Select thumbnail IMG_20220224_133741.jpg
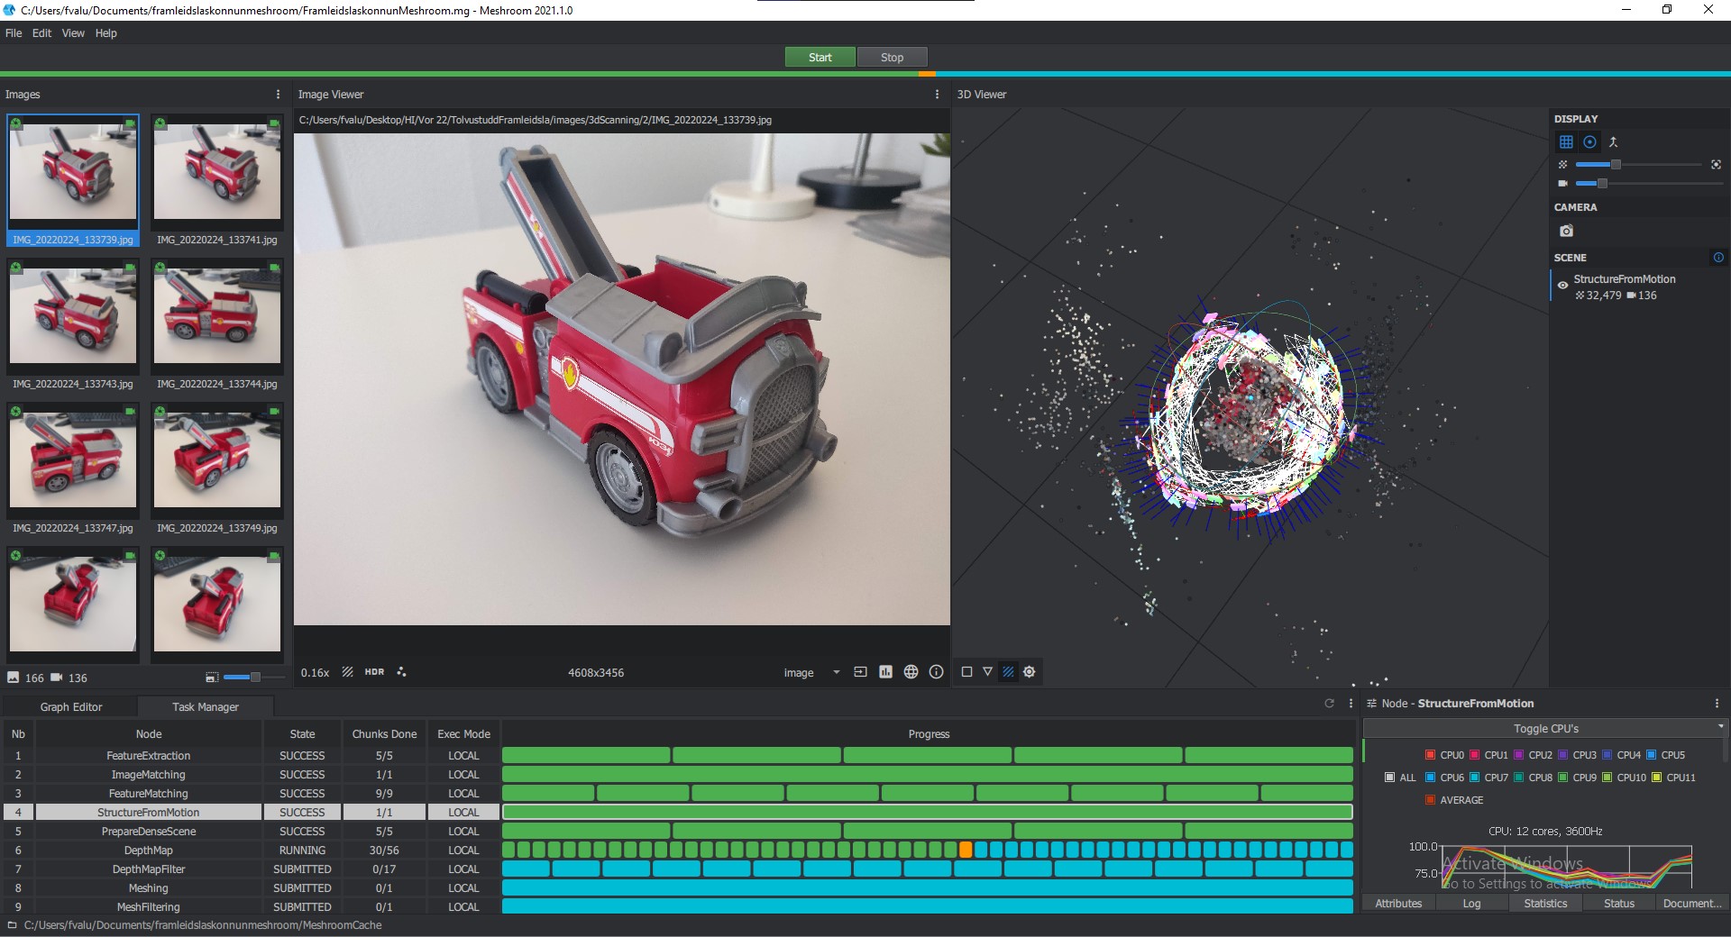Screen dimensions: 1731x937 point(217,181)
